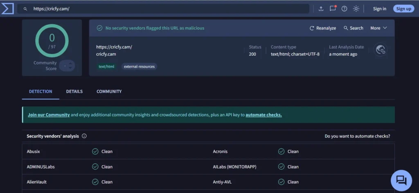Expand the More dropdown

[x=378, y=28]
